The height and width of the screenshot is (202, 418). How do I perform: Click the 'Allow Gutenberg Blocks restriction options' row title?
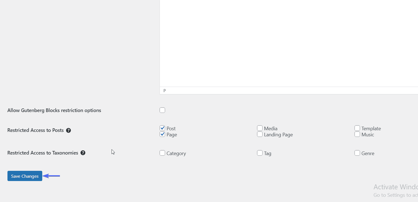[x=54, y=110]
